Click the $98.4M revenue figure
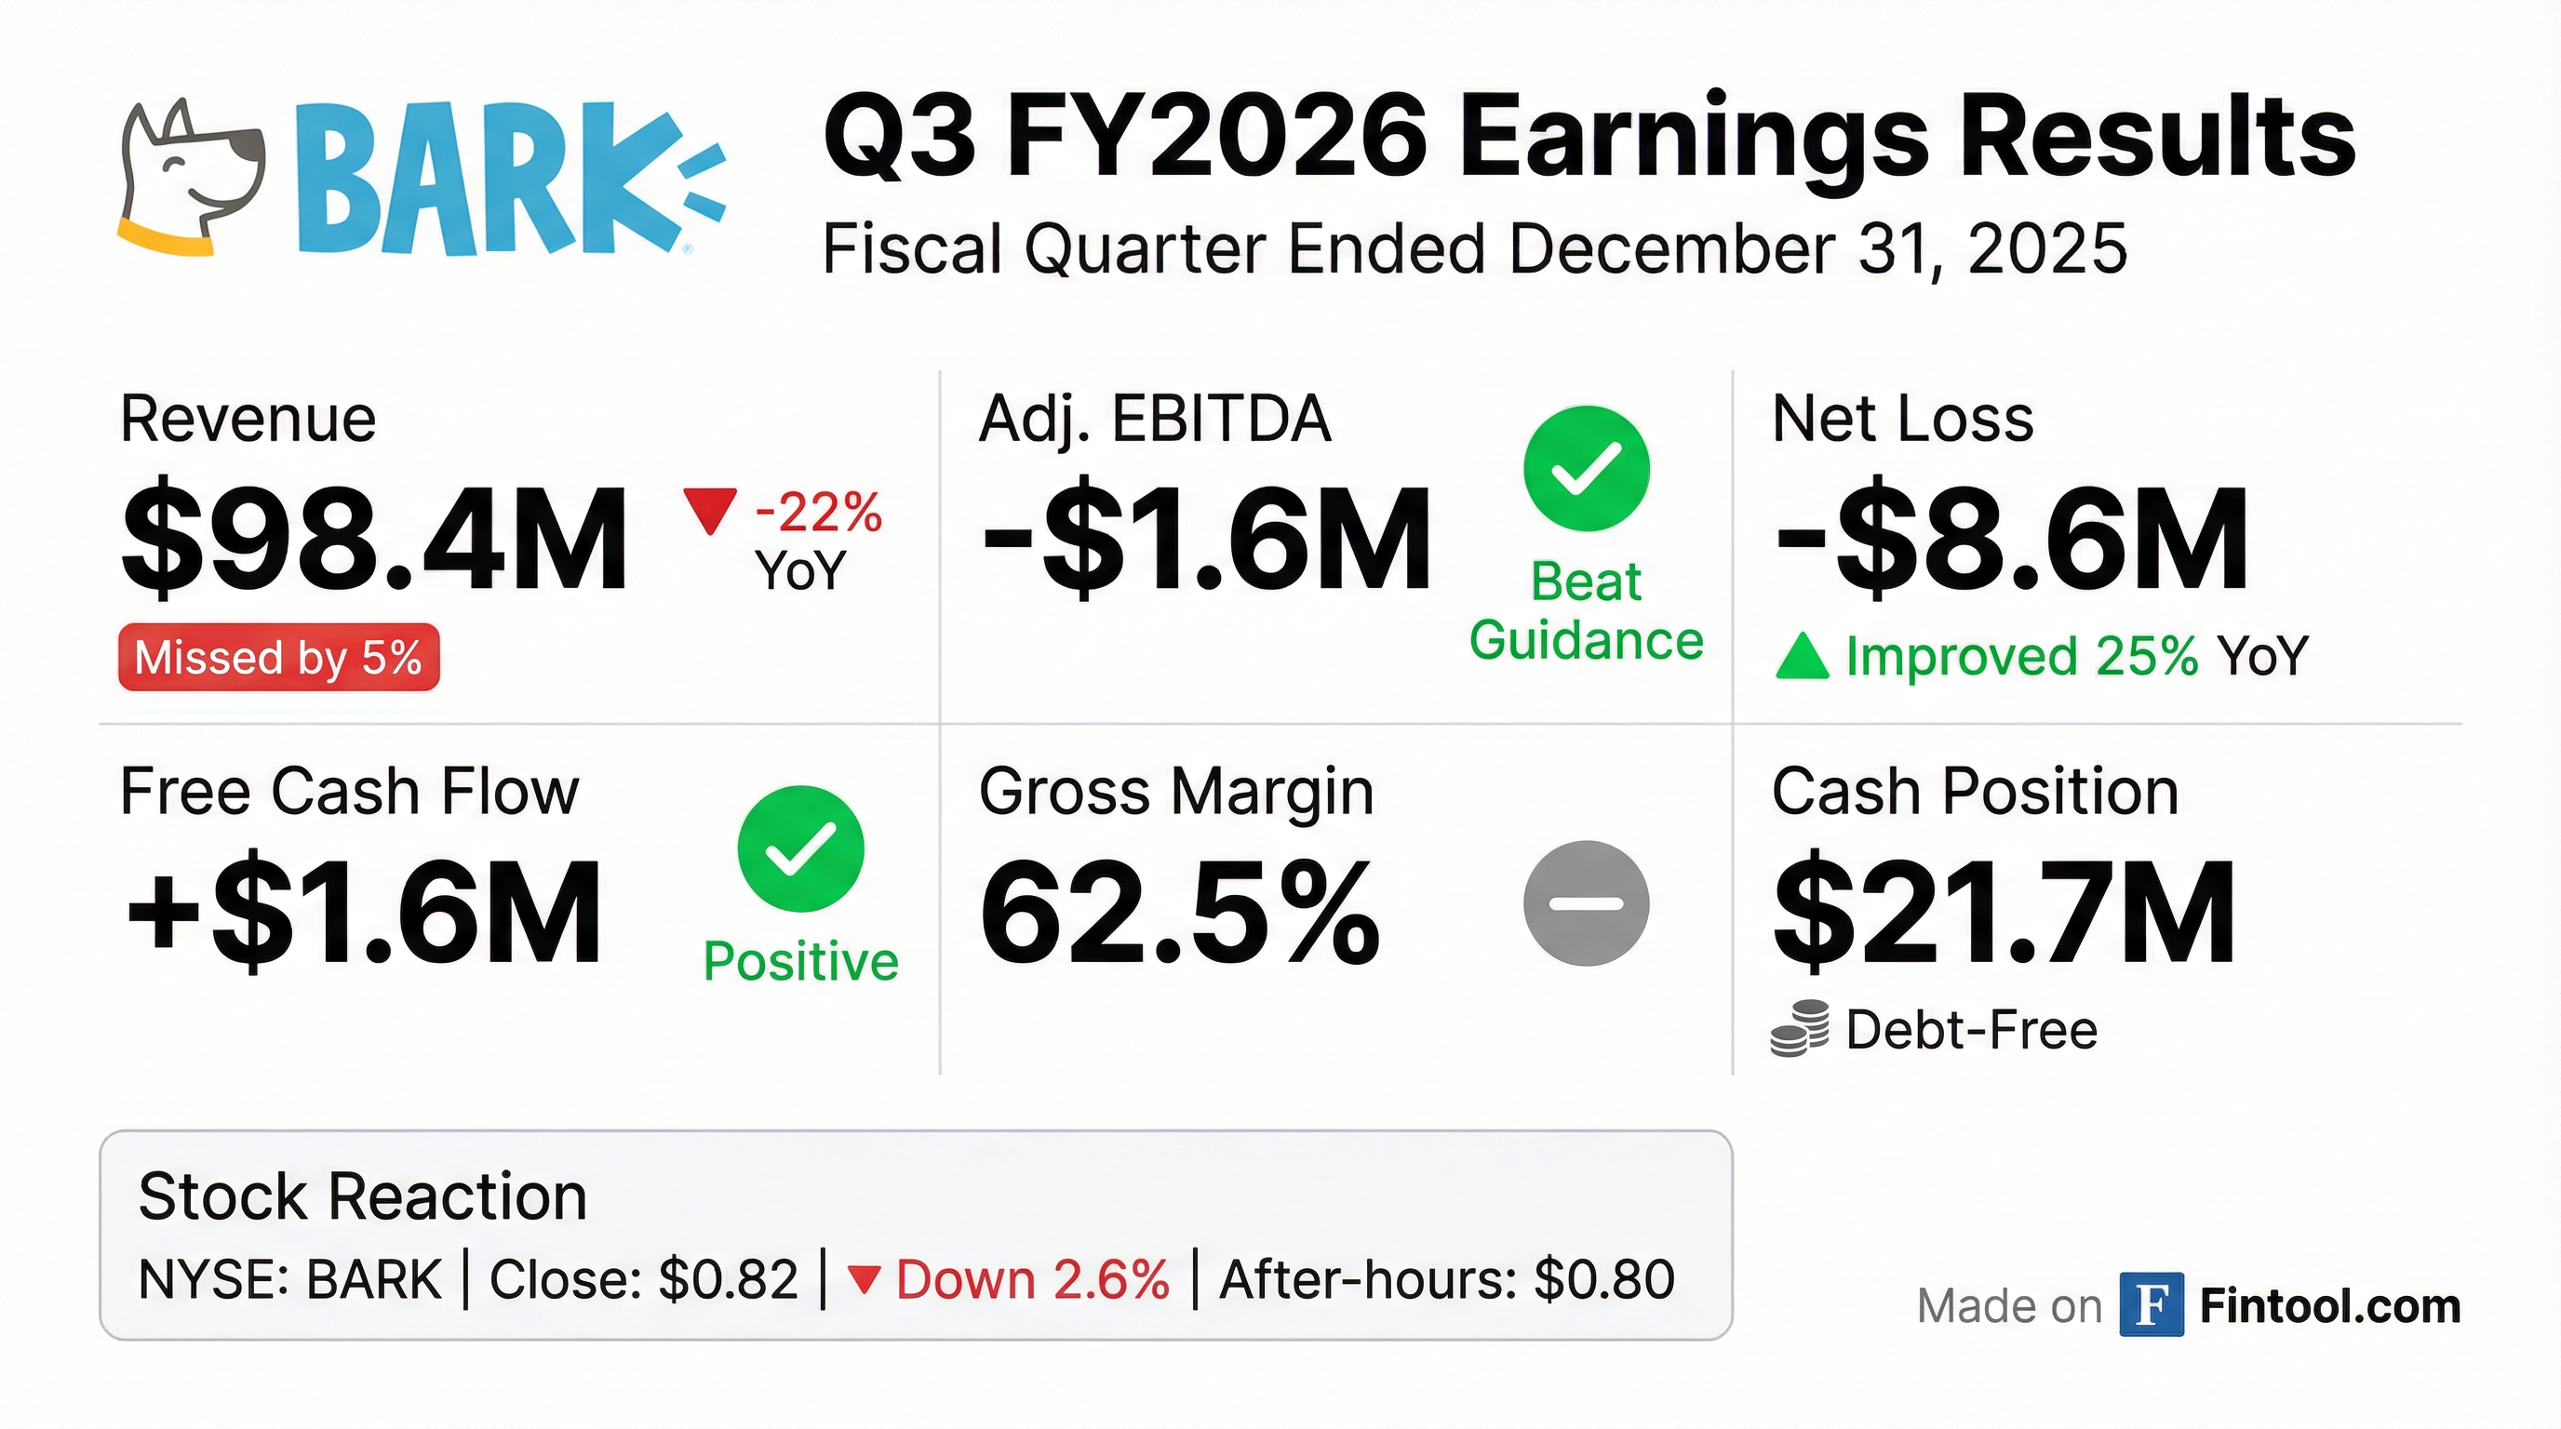The height and width of the screenshot is (1429, 2561). tap(374, 540)
